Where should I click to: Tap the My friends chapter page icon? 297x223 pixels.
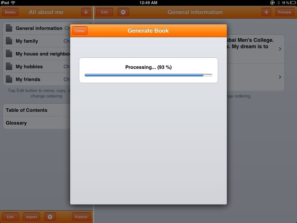[9, 79]
